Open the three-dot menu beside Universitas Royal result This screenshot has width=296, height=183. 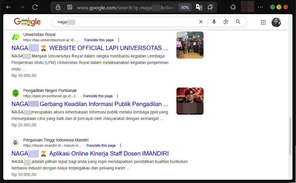tap(118, 40)
